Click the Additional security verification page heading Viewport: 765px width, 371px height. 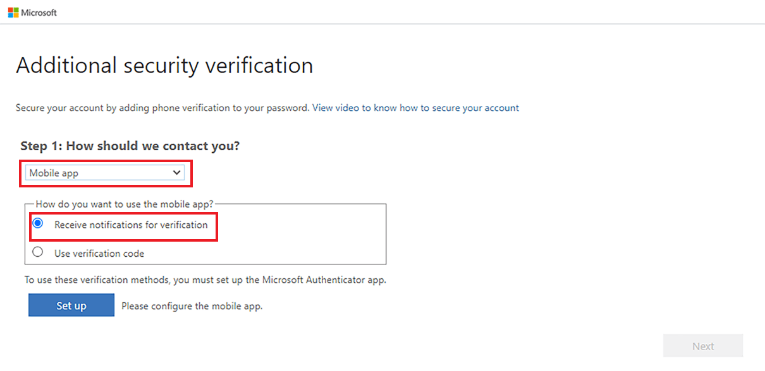(x=164, y=65)
